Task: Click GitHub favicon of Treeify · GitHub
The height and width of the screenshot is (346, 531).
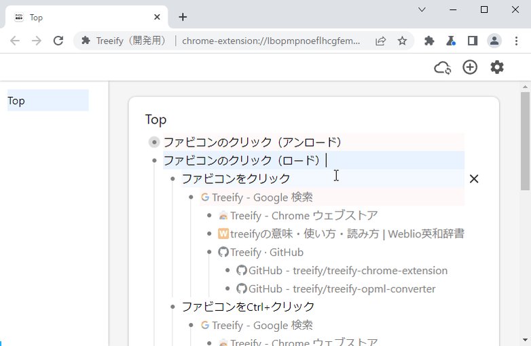Action: point(223,252)
